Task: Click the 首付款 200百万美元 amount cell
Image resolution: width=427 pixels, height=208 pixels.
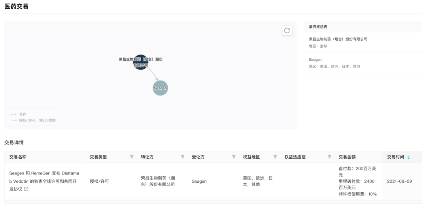Action: click(357, 172)
